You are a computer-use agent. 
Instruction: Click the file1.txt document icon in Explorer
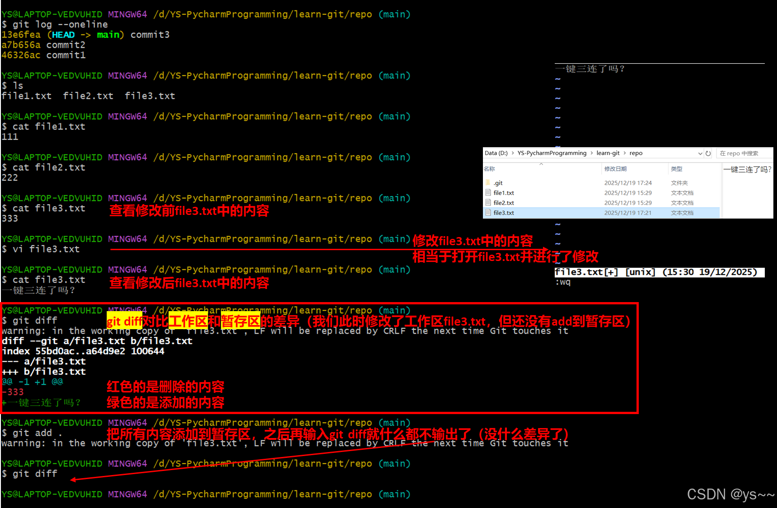(488, 193)
